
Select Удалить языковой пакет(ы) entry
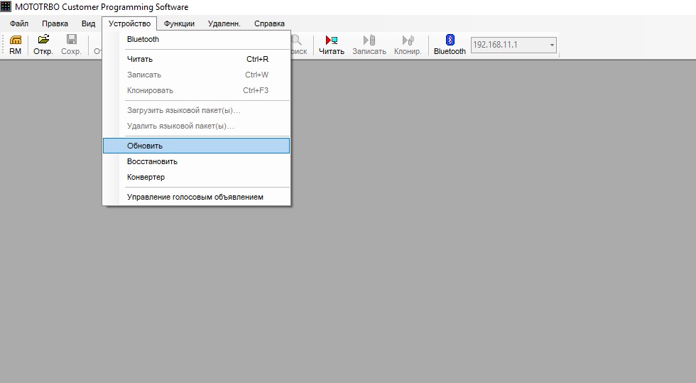[196, 126]
